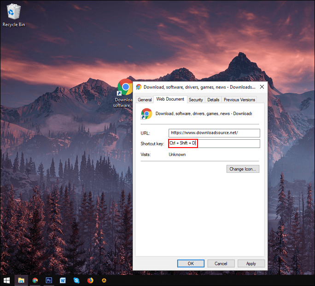This screenshot has width=315, height=286.
Task: Click the Chrome icon in dialog title bar
Action: pyautogui.click(x=139, y=87)
